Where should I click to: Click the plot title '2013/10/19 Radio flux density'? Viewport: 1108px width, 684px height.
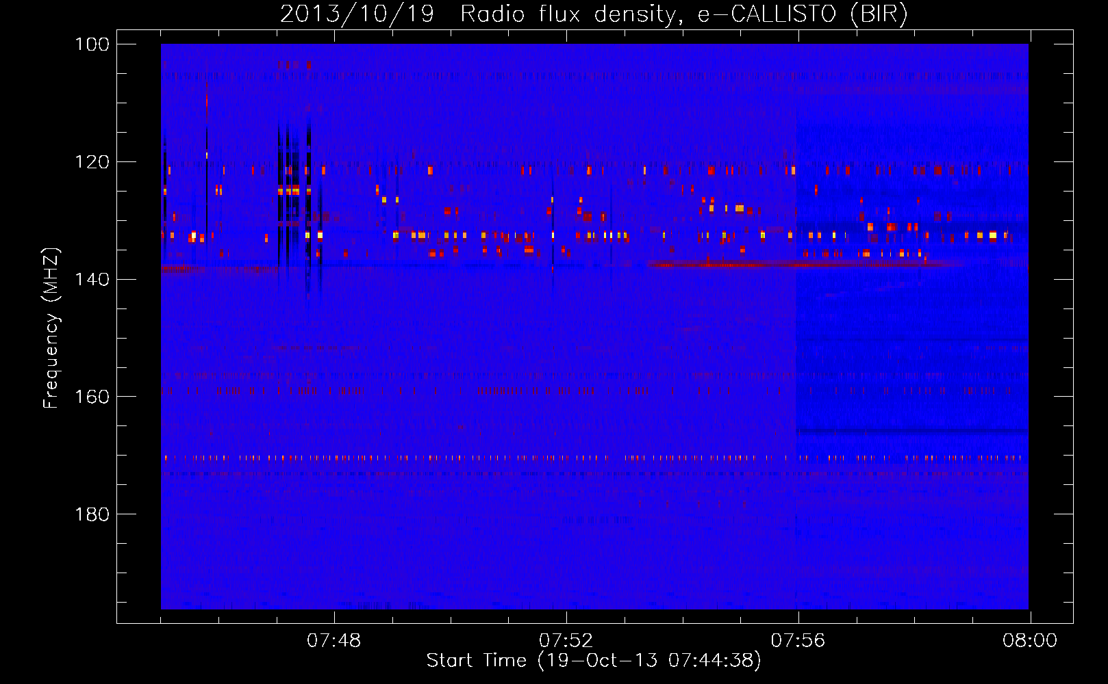click(x=594, y=14)
